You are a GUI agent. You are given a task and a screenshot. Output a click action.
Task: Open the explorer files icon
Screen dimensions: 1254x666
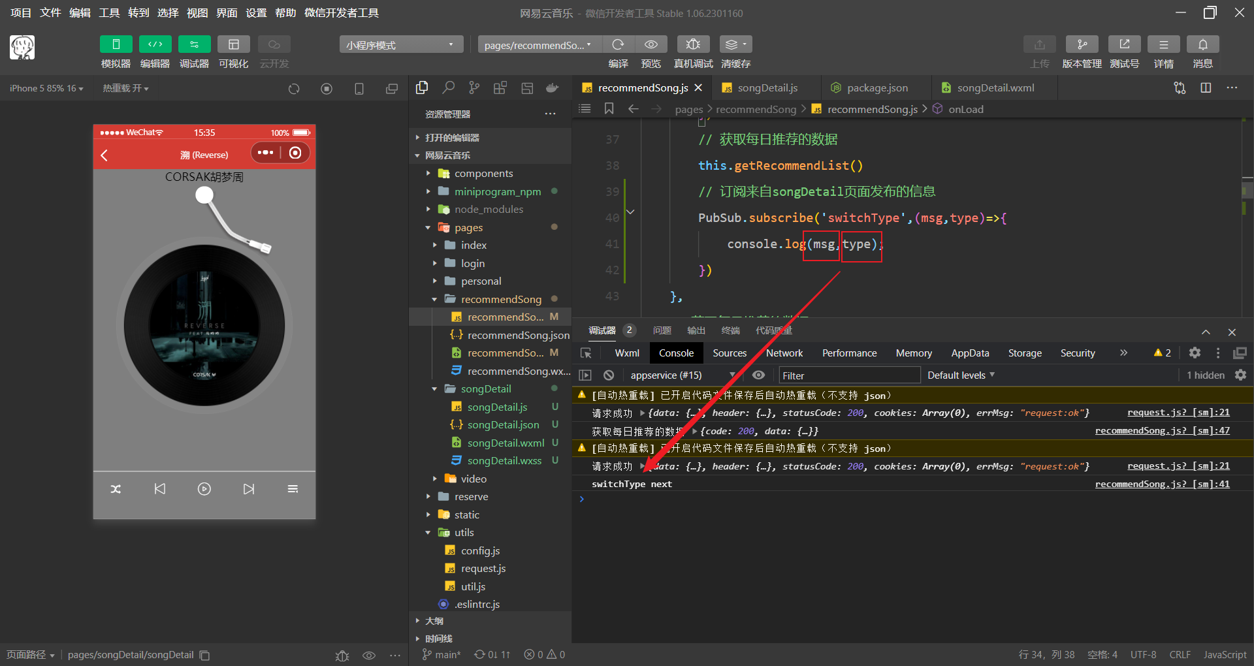[x=422, y=87]
